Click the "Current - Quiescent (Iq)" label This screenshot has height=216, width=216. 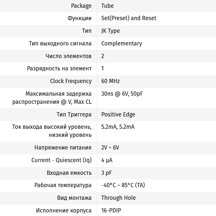coord(62,160)
